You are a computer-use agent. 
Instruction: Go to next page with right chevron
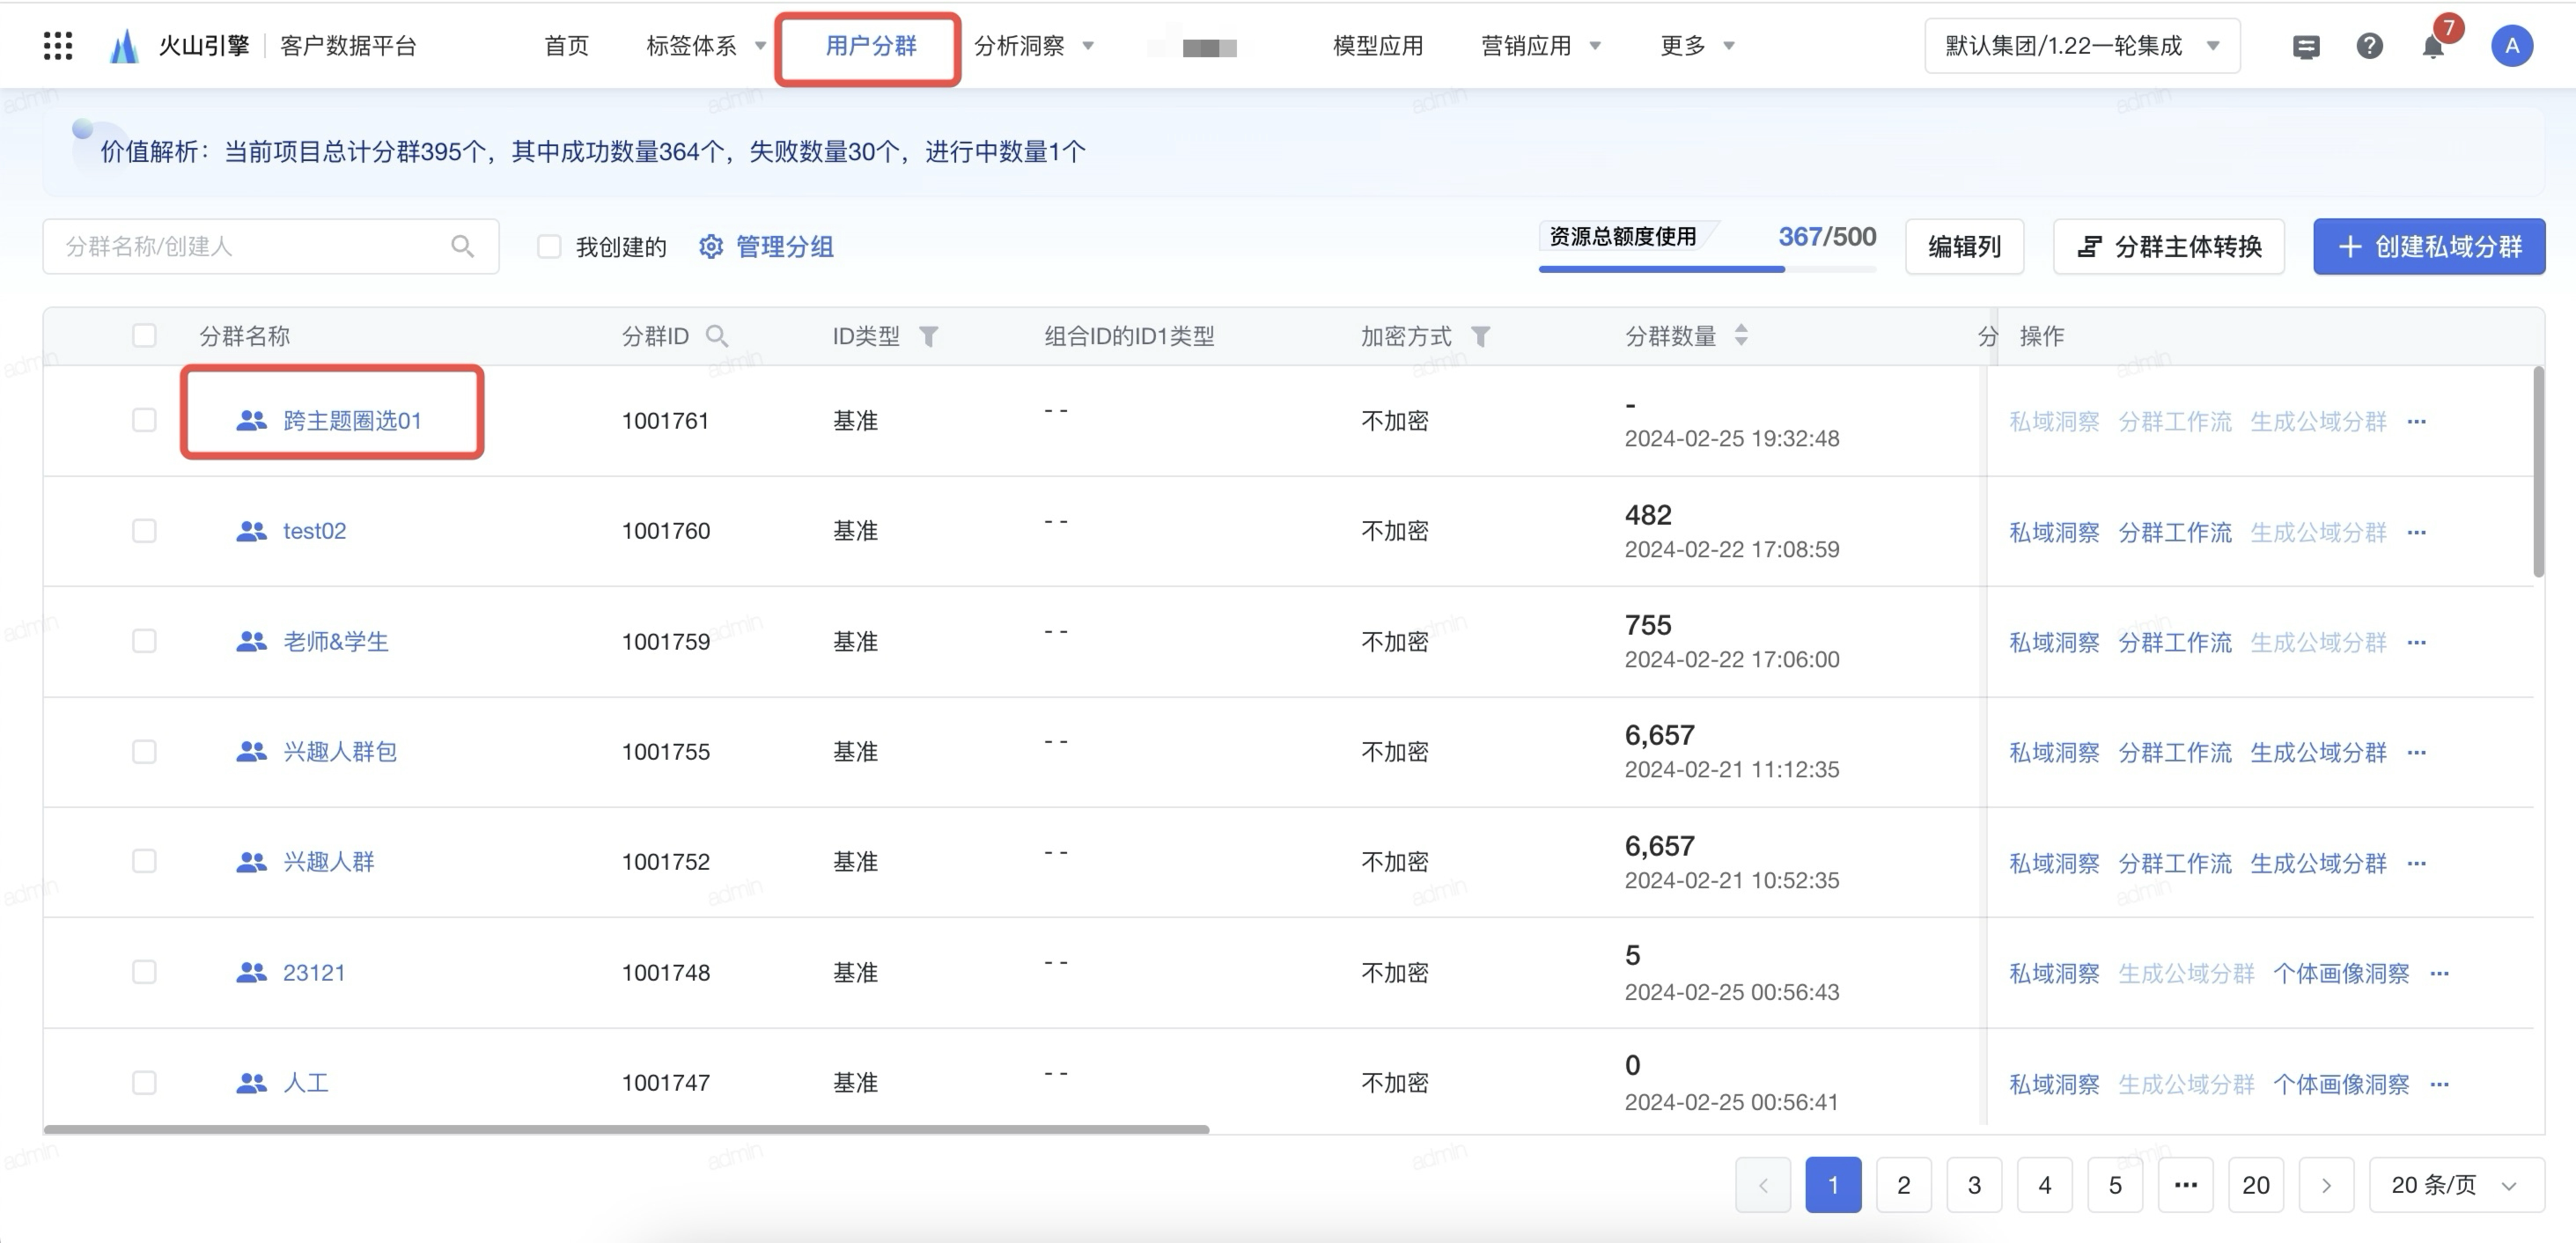point(2326,1185)
